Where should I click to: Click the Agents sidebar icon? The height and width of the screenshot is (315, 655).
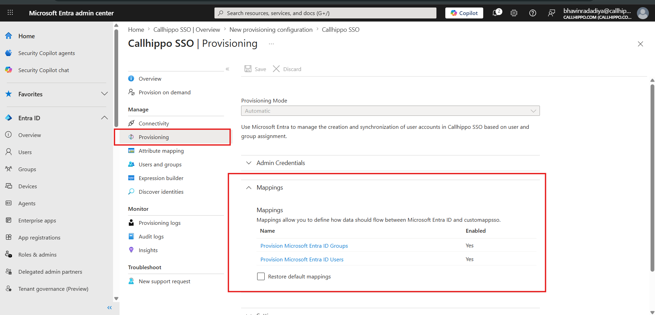[9, 203]
